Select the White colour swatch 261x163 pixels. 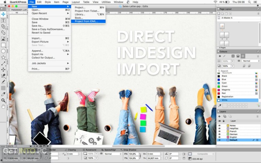pyautogui.click(x=219, y=100)
